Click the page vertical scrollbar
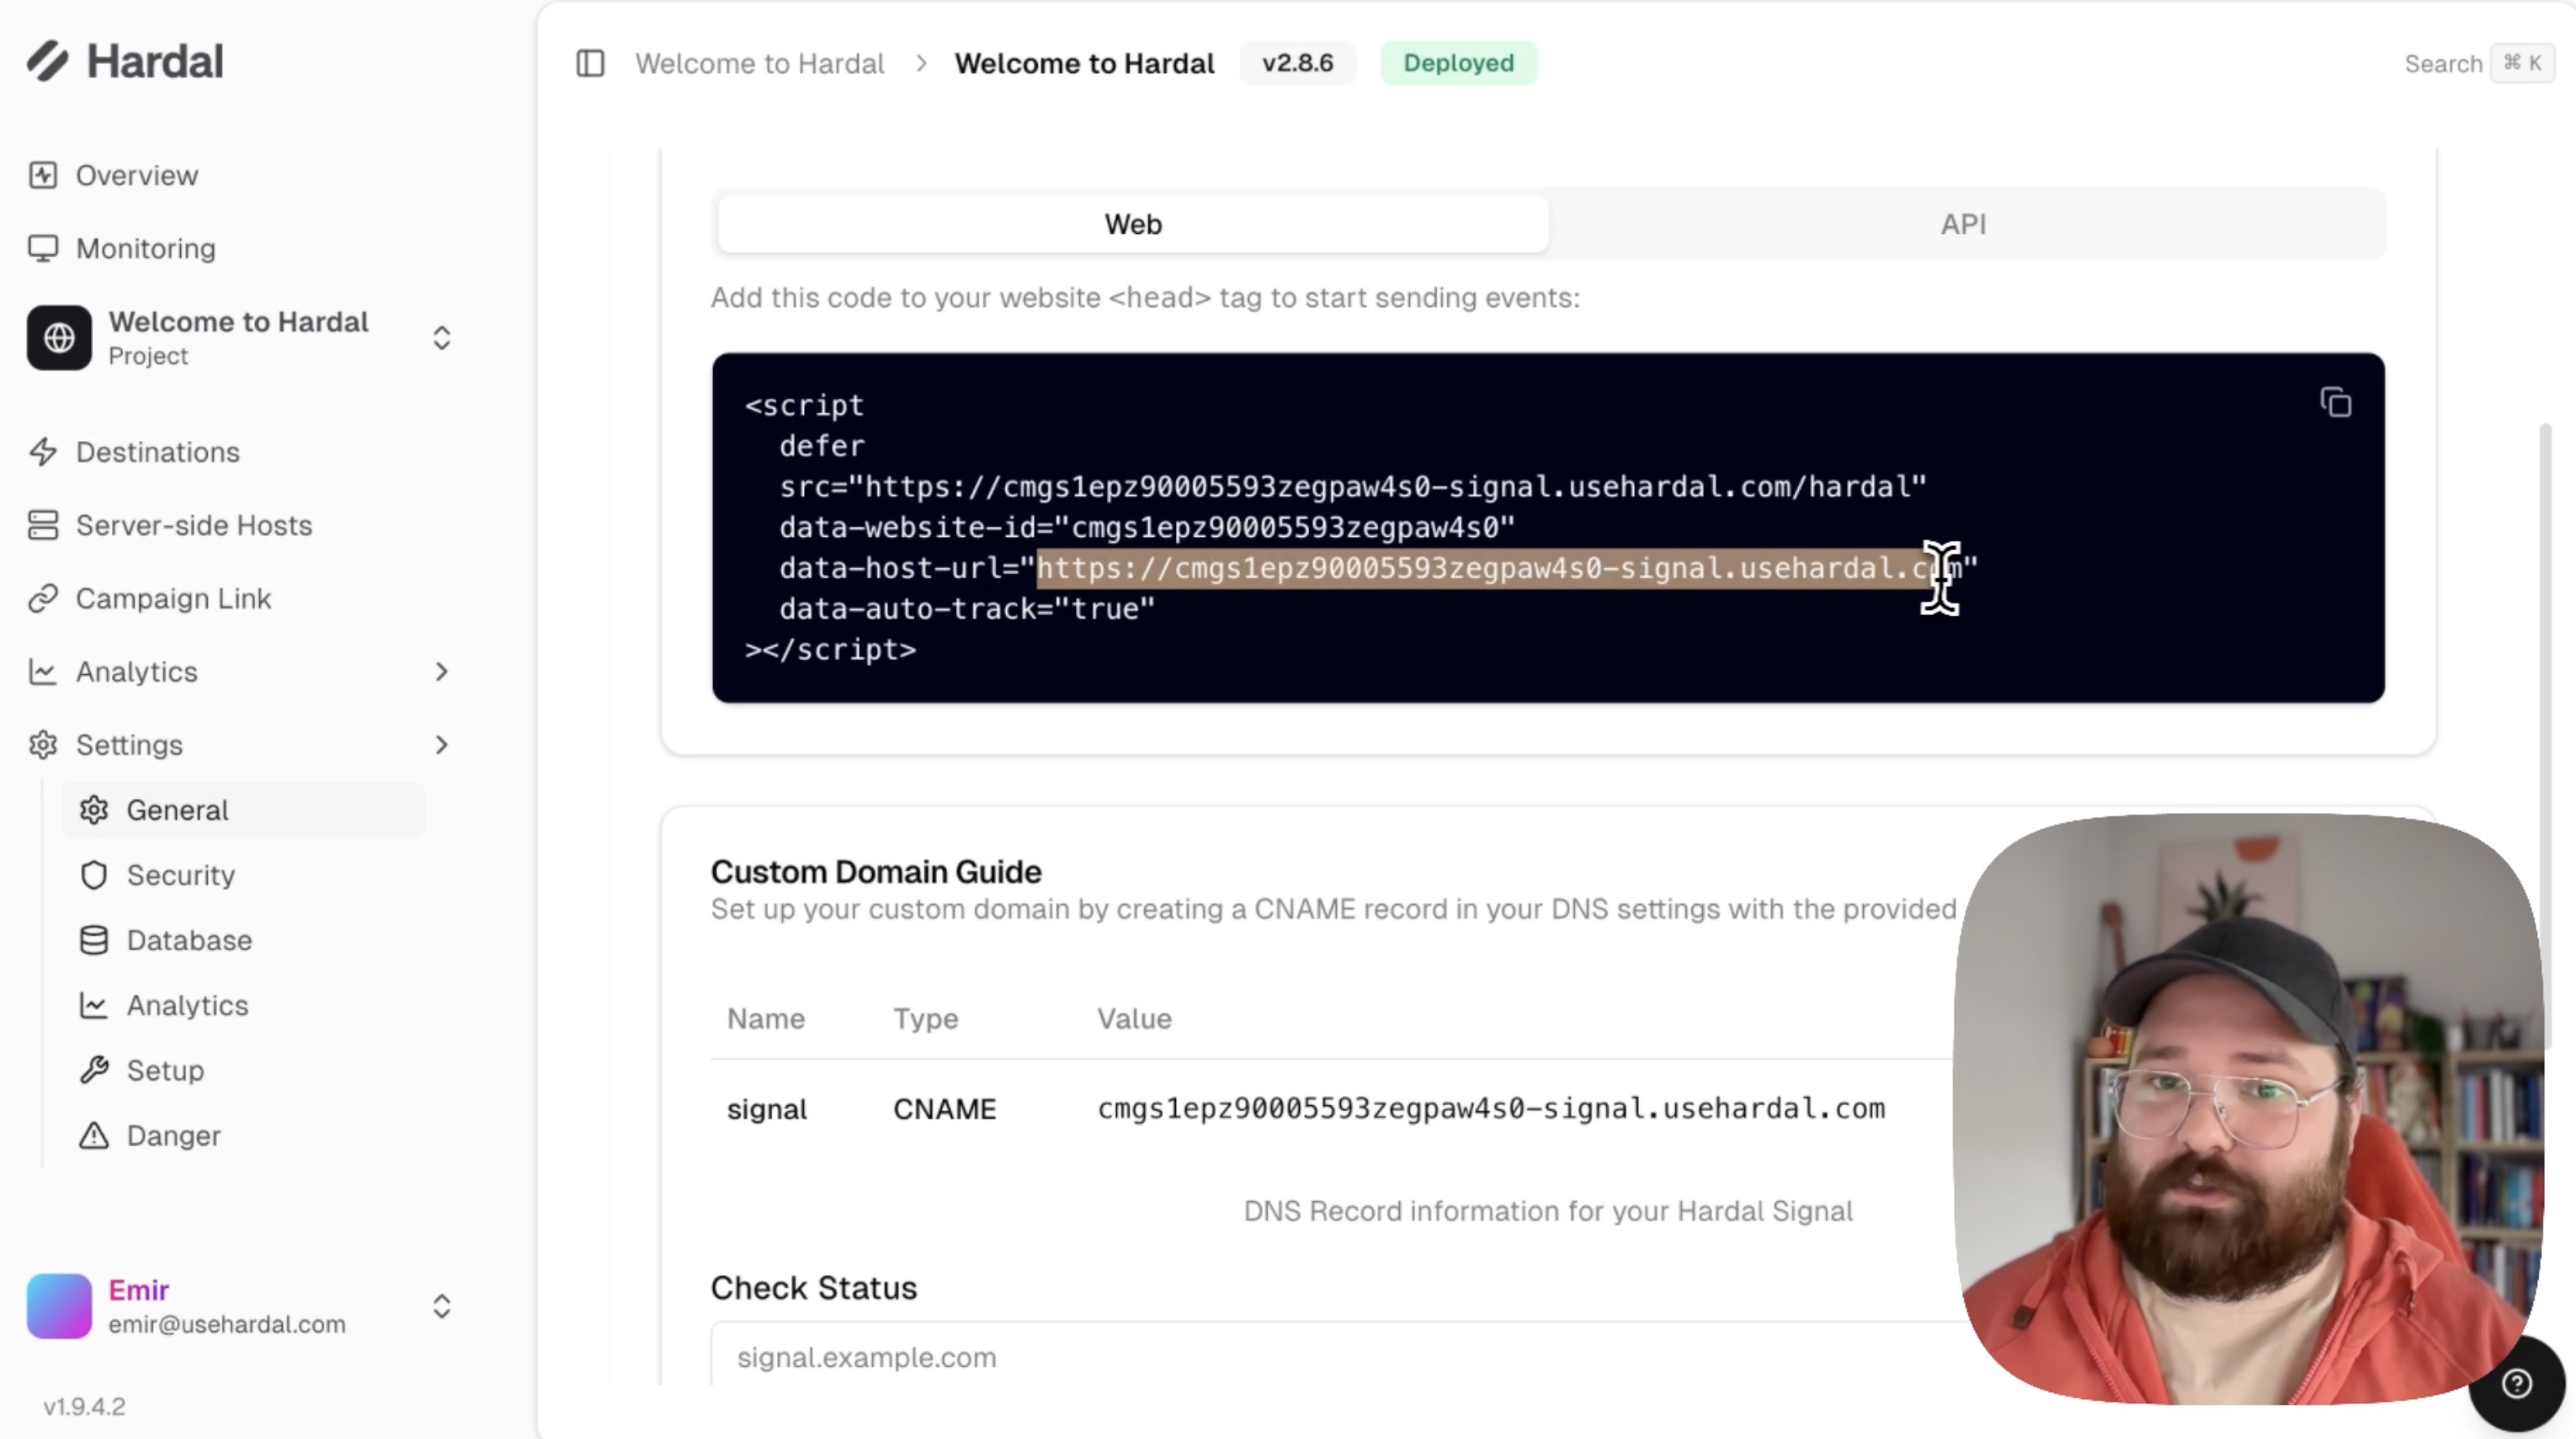The width and height of the screenshot is (2576, 1439). 2544,700
